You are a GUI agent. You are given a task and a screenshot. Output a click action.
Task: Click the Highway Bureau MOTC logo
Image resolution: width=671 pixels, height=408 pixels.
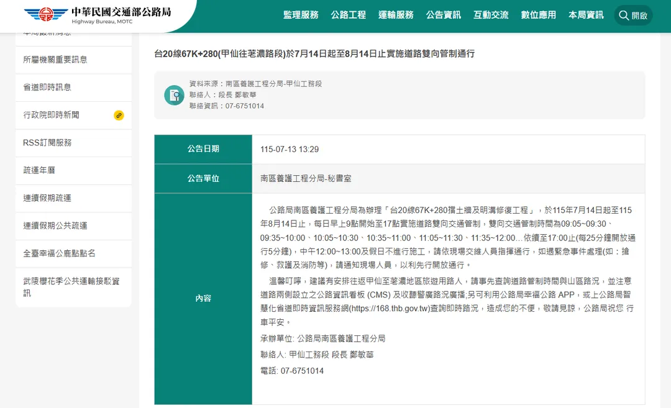pos(97,15)
